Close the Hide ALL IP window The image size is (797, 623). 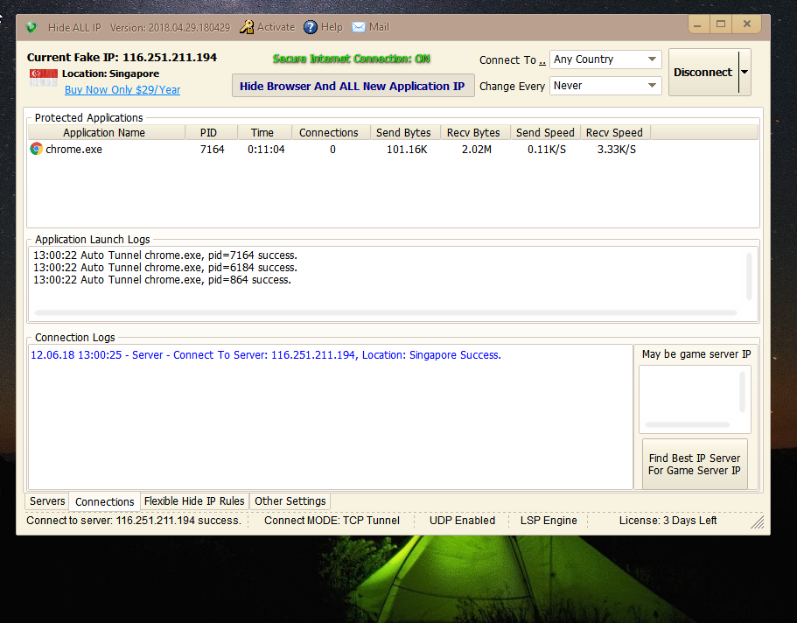pos(746,24)
